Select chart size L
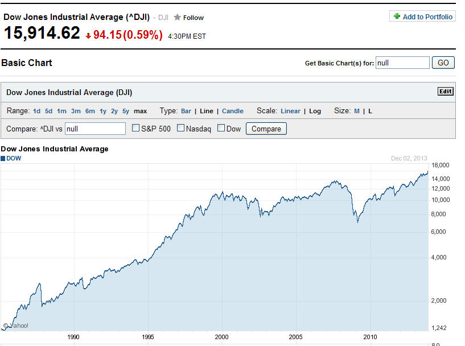Image resolution: width=465 pixels, height=346 pixels. pos(370,111)
